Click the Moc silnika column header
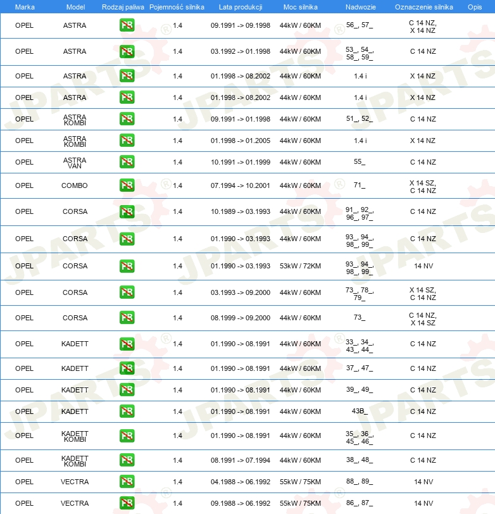Viewport: 495px width, 514px height. coord(301,7)
